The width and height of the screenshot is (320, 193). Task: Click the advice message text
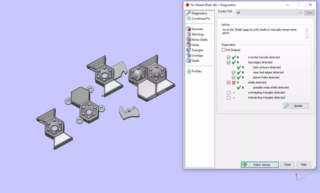pos(259,31)
